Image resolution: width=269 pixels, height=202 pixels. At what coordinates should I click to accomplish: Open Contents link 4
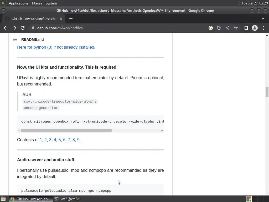pos(55,140)
